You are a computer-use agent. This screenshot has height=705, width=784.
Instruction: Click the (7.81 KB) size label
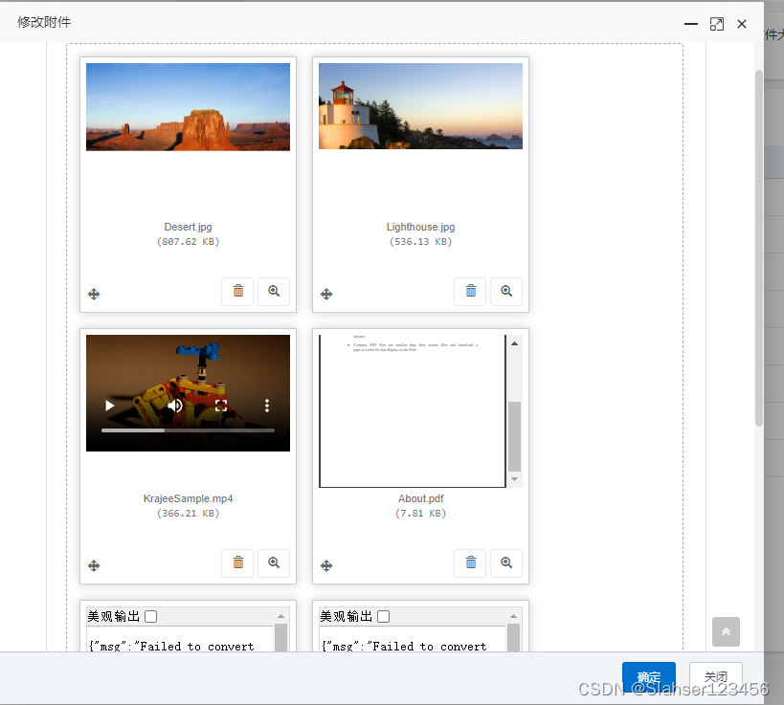[x=420, y=514]
